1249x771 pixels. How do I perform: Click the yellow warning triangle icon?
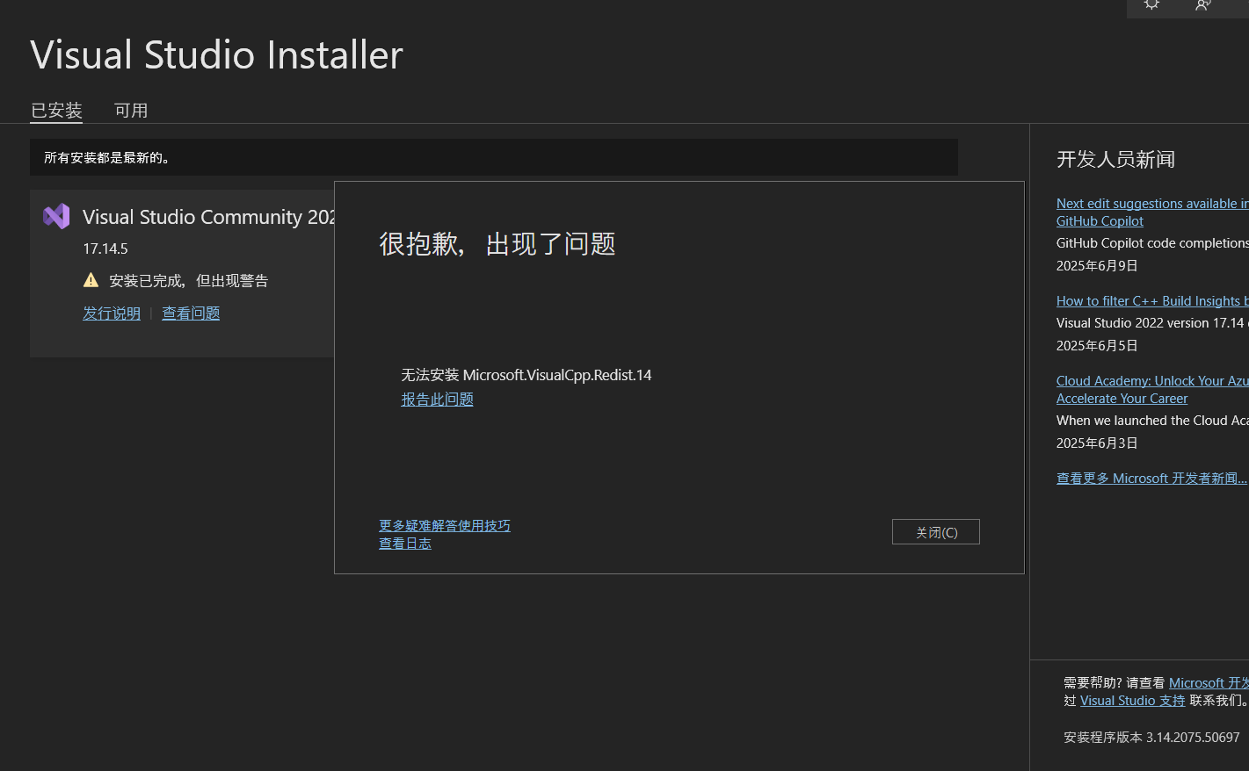91,280
